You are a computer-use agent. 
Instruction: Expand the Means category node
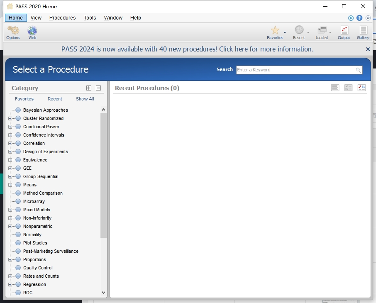10,185
